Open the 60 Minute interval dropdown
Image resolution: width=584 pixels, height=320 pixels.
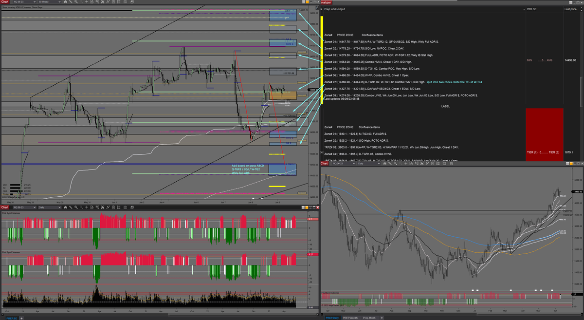[50, 2]
